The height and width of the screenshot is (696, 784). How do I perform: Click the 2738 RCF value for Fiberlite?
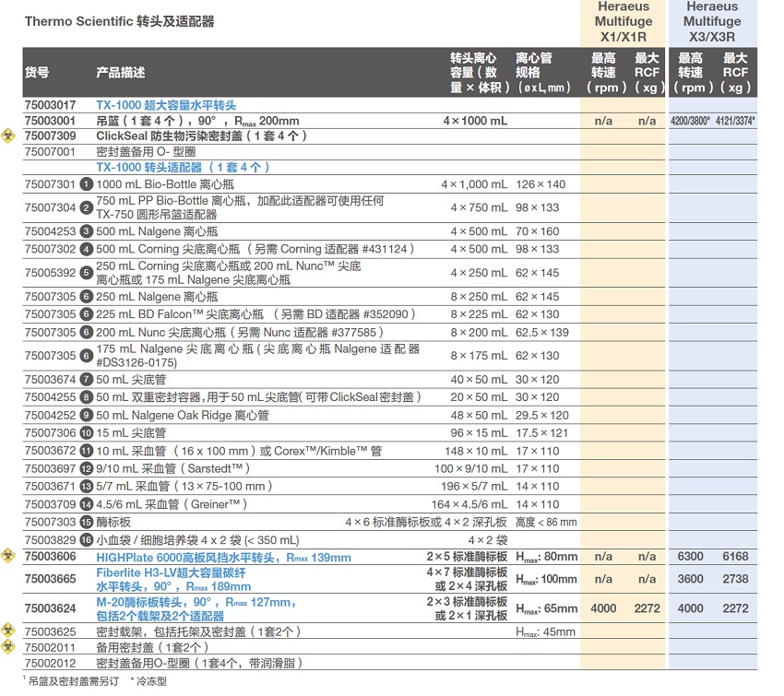pos(735,579)
